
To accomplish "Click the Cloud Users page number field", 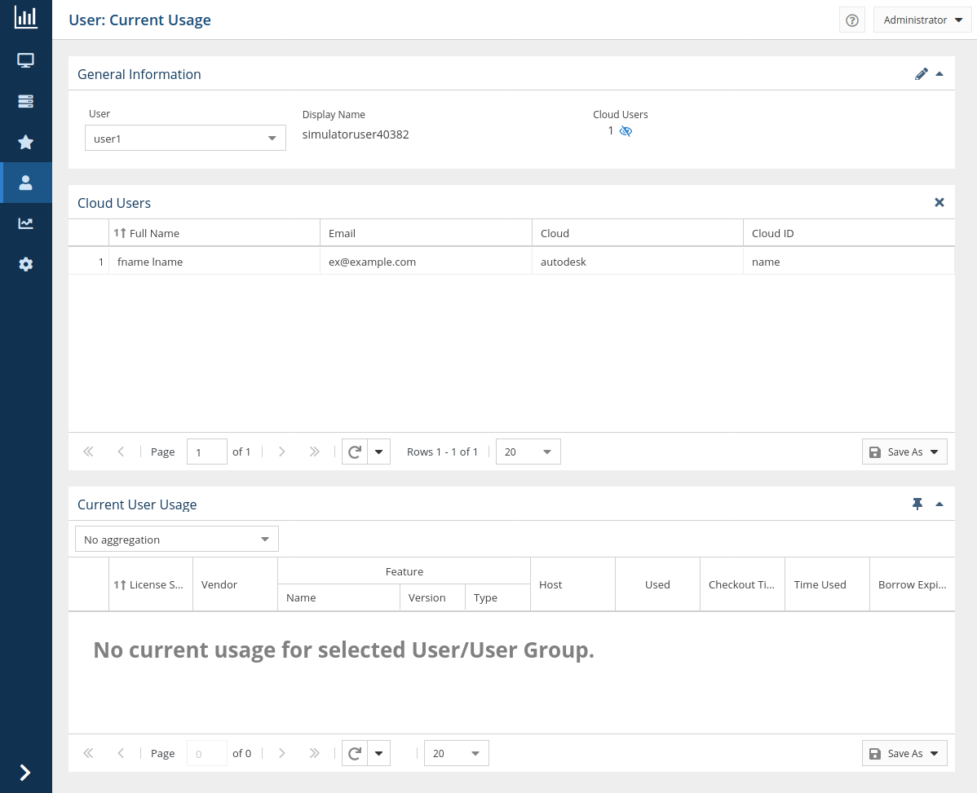I will pos(207,452).
